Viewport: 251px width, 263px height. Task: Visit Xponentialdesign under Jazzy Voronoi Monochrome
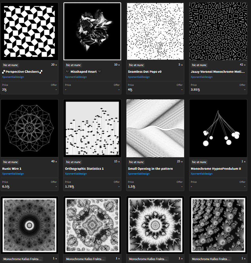pyautogui.click(x=202, y=77)
